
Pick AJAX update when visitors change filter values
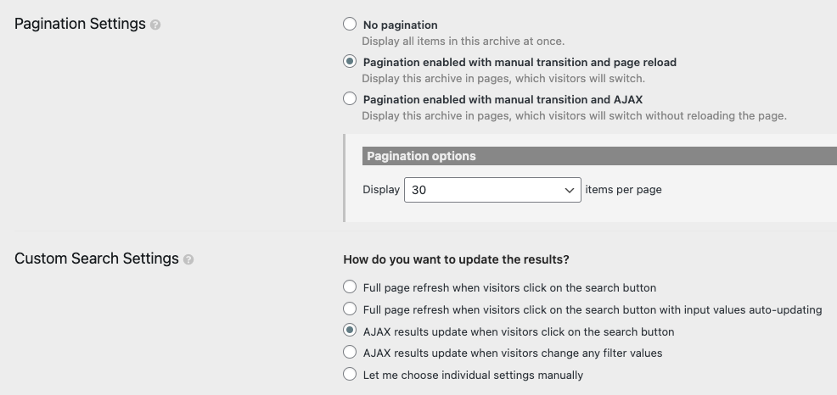[x=350, y=353]
